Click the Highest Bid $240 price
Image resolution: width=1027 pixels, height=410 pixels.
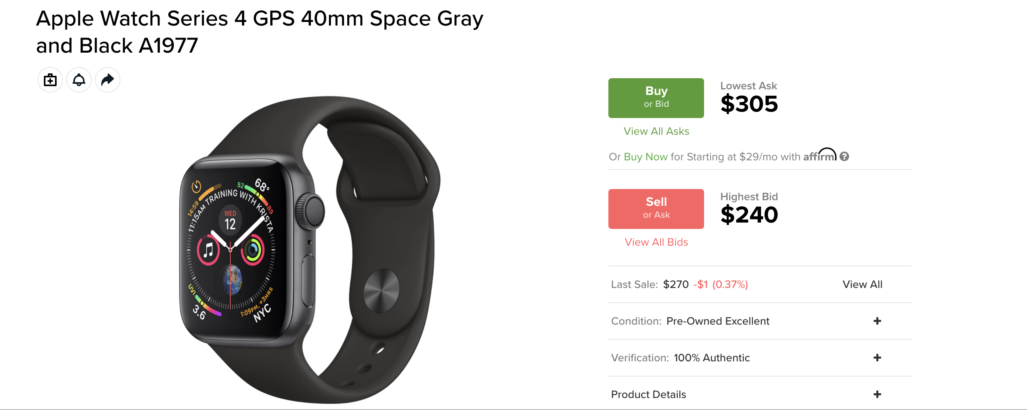[x=749, y=215]
